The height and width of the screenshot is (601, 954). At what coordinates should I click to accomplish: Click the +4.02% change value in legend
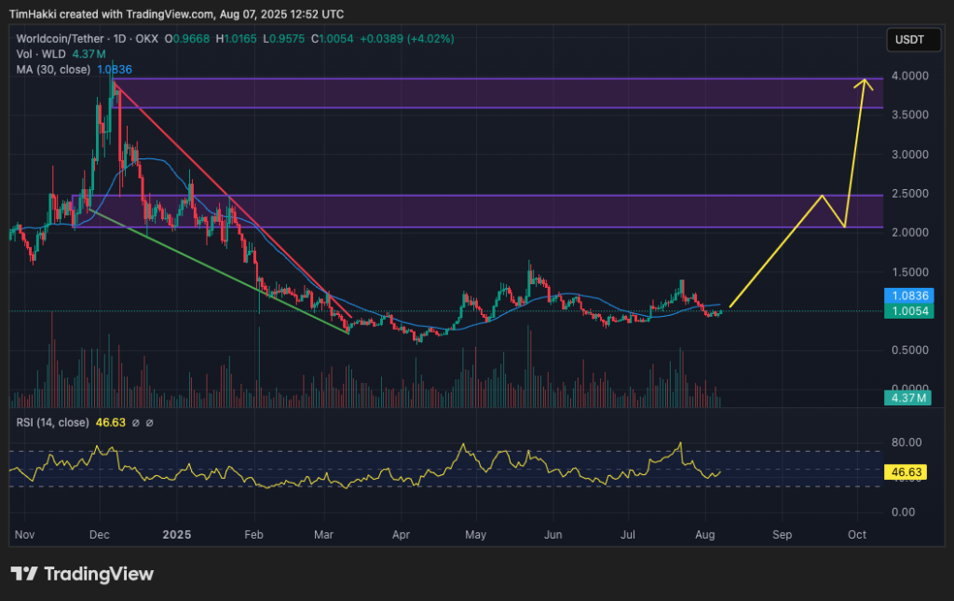coord(431,38)
